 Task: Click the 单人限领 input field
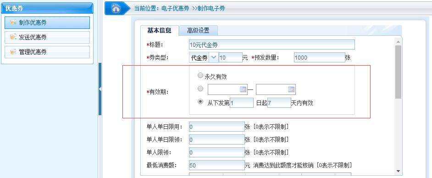click(x=217, y=152)
